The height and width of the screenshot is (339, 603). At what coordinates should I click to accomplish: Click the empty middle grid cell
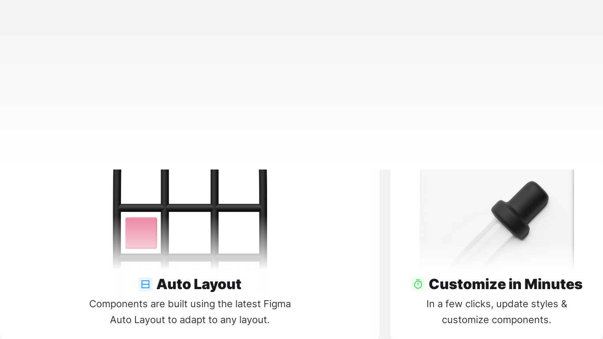click(x=190, y=232)
